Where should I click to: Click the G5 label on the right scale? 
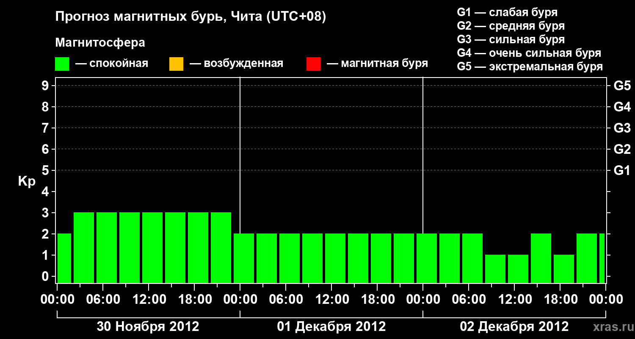tap(622, 86)
